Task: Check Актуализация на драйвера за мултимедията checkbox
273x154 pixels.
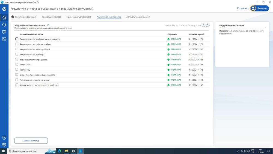Action: click(x=17, y=39)
